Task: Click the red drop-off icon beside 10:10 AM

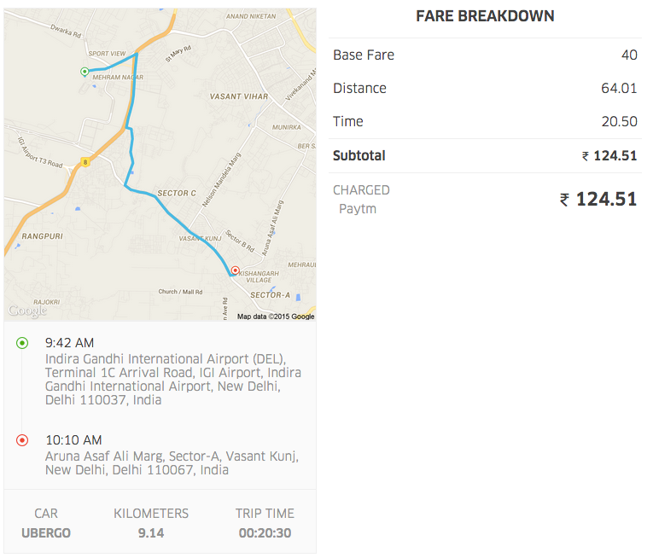Action: [x=22, y=440]
